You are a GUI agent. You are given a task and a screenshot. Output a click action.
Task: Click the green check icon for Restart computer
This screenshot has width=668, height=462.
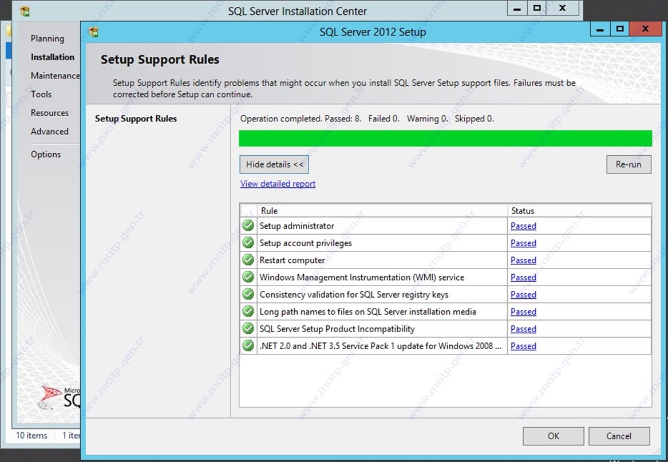(x=248, y=259)
